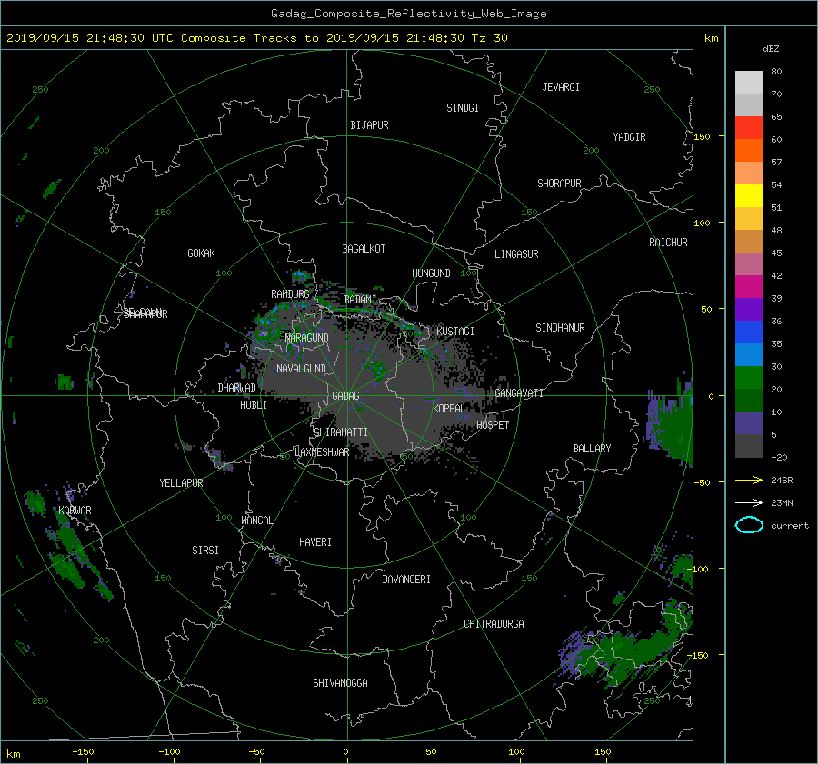This screenshot has width=818, height=764.
Task: Click the NAVALGUND city label
Action: pos(301,369)
